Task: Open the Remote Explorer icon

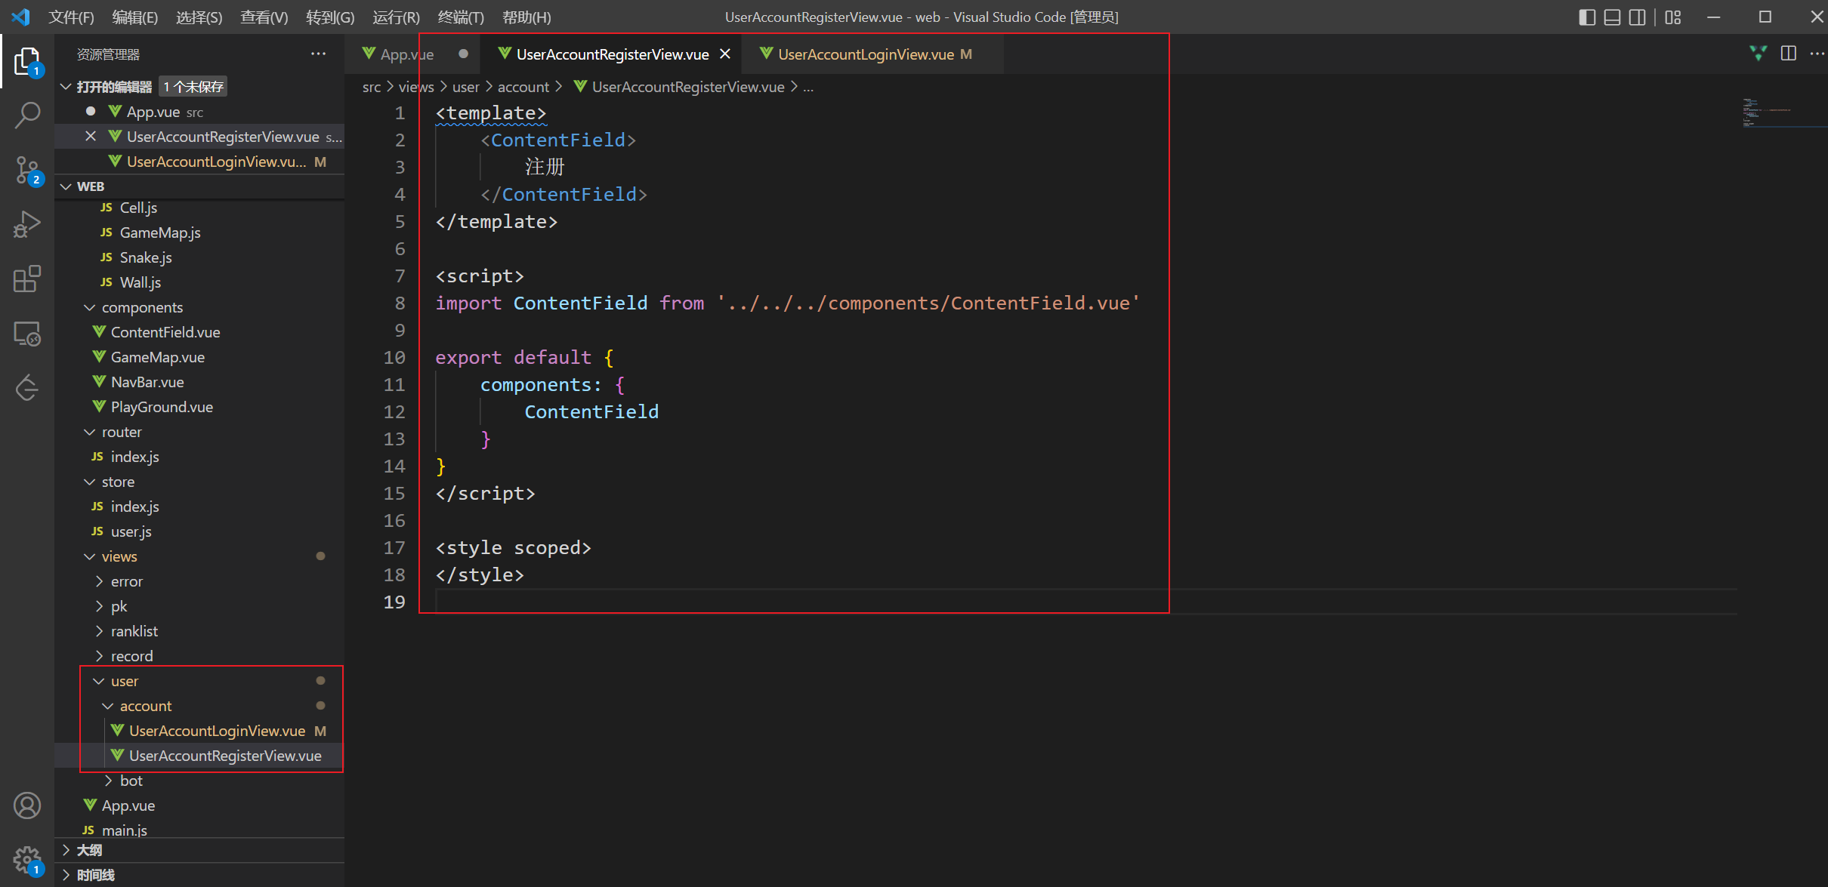Action: pos(27,333)
